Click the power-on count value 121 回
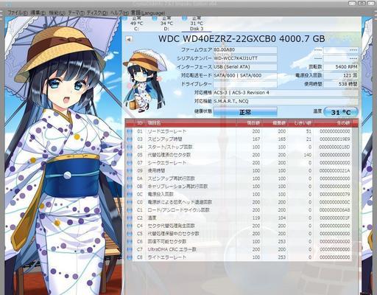377x295 pixels. click(341, 75)
